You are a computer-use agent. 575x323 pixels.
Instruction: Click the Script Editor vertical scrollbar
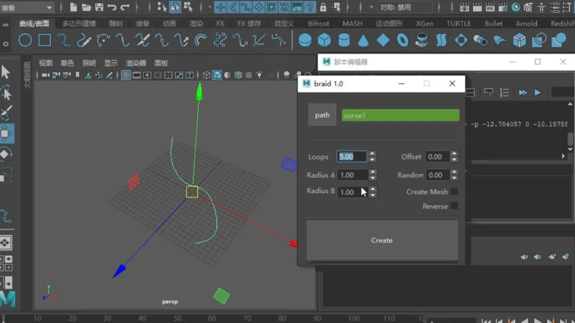(x=570, y=139)
